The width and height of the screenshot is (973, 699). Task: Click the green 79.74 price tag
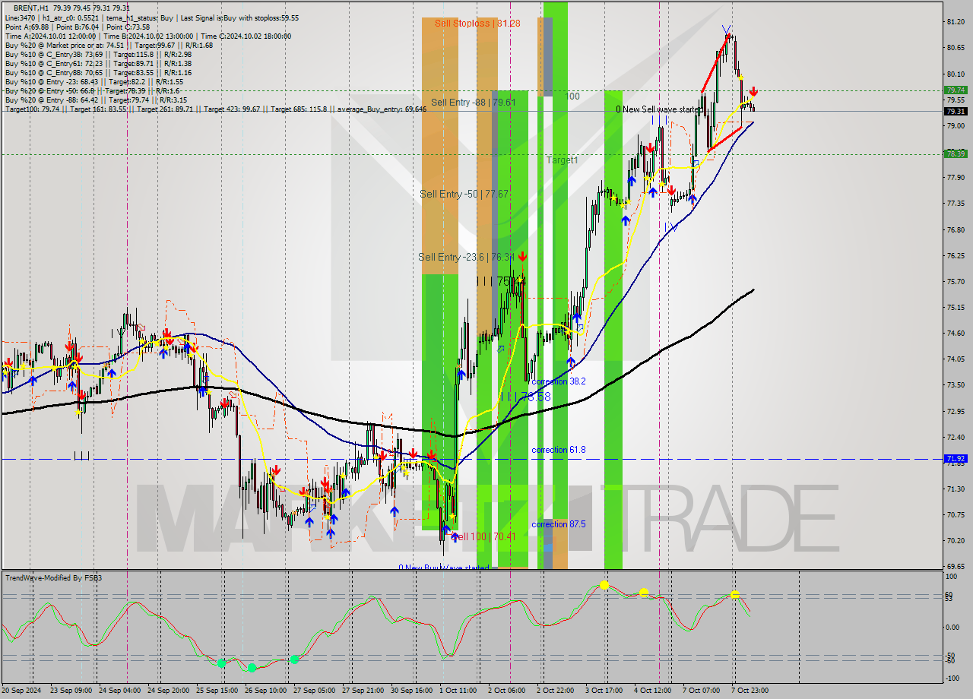click(956, 90)
